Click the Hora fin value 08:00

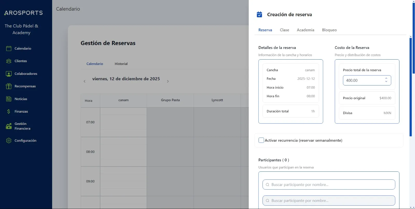pos(311,96)
